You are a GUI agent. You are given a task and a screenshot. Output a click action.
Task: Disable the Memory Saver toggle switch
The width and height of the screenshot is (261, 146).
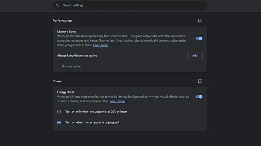pyautogui.click(x=199, y=38)
